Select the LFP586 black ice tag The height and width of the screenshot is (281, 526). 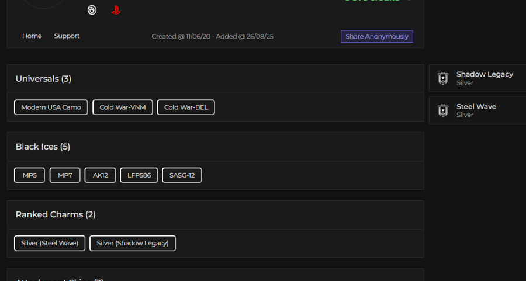(x=139, y=175)
